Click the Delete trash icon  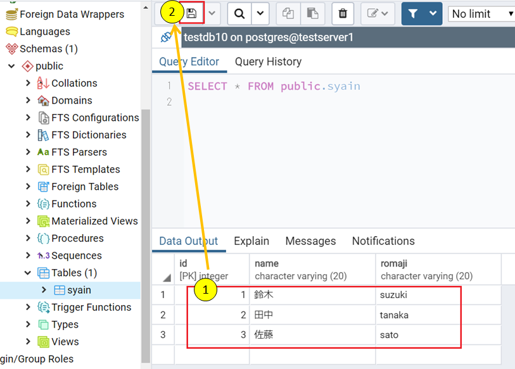pos(343,13)
